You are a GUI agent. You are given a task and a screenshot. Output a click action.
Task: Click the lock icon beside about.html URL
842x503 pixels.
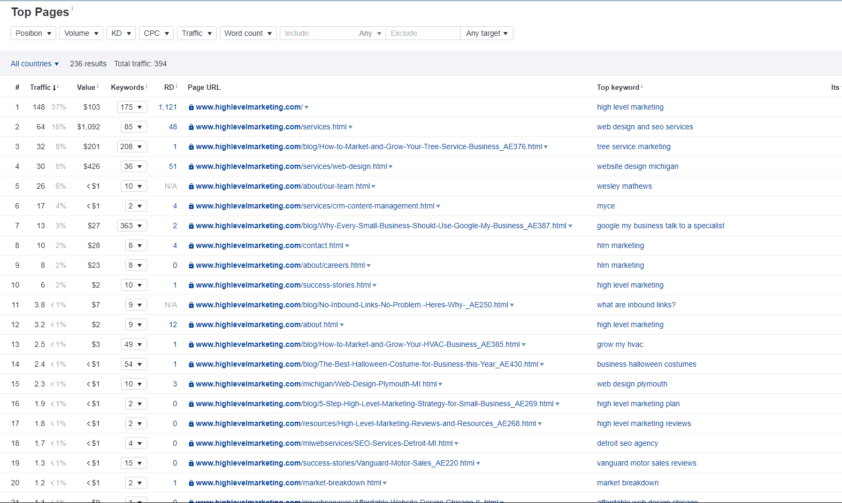tap(191, 324)
